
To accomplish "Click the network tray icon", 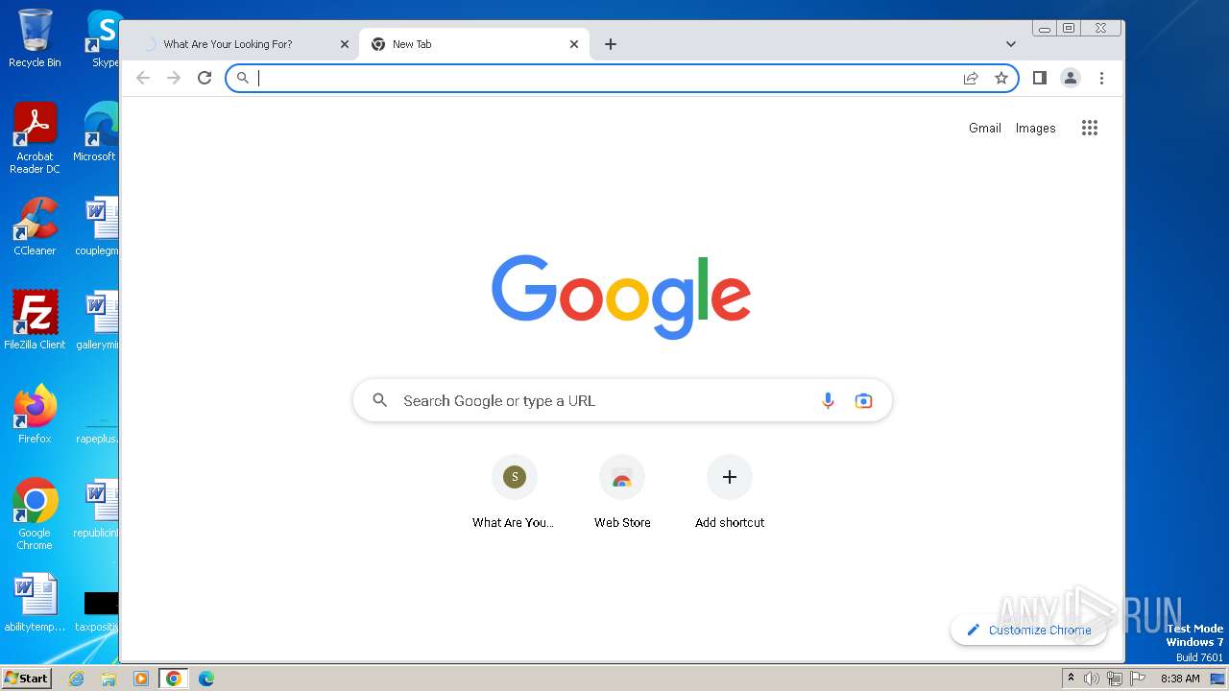I will click(1115, 678).
